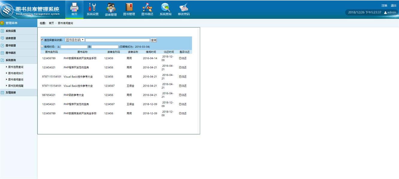Select 图书到期提醒 in the sidebar submenu
The height and width of the screenshot is (179, 399).
click(x=16, y=86)
